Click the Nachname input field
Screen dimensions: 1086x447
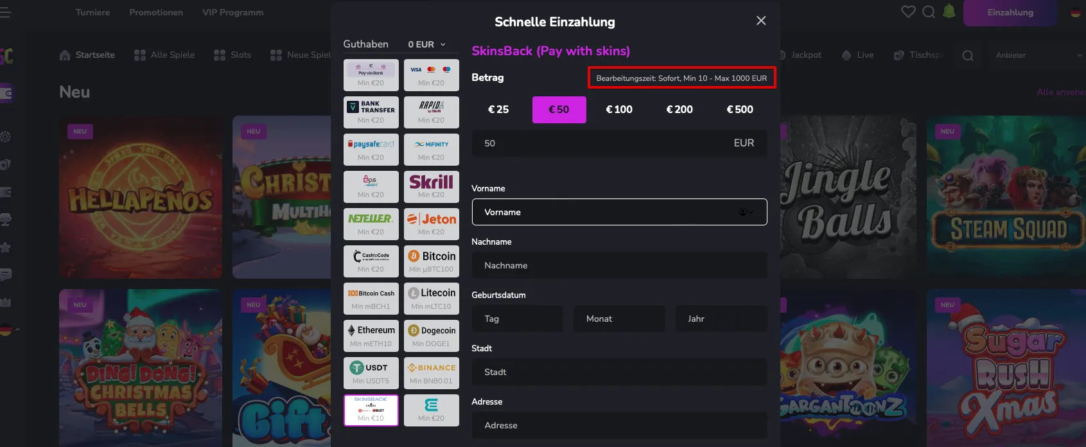click(619, 265)
